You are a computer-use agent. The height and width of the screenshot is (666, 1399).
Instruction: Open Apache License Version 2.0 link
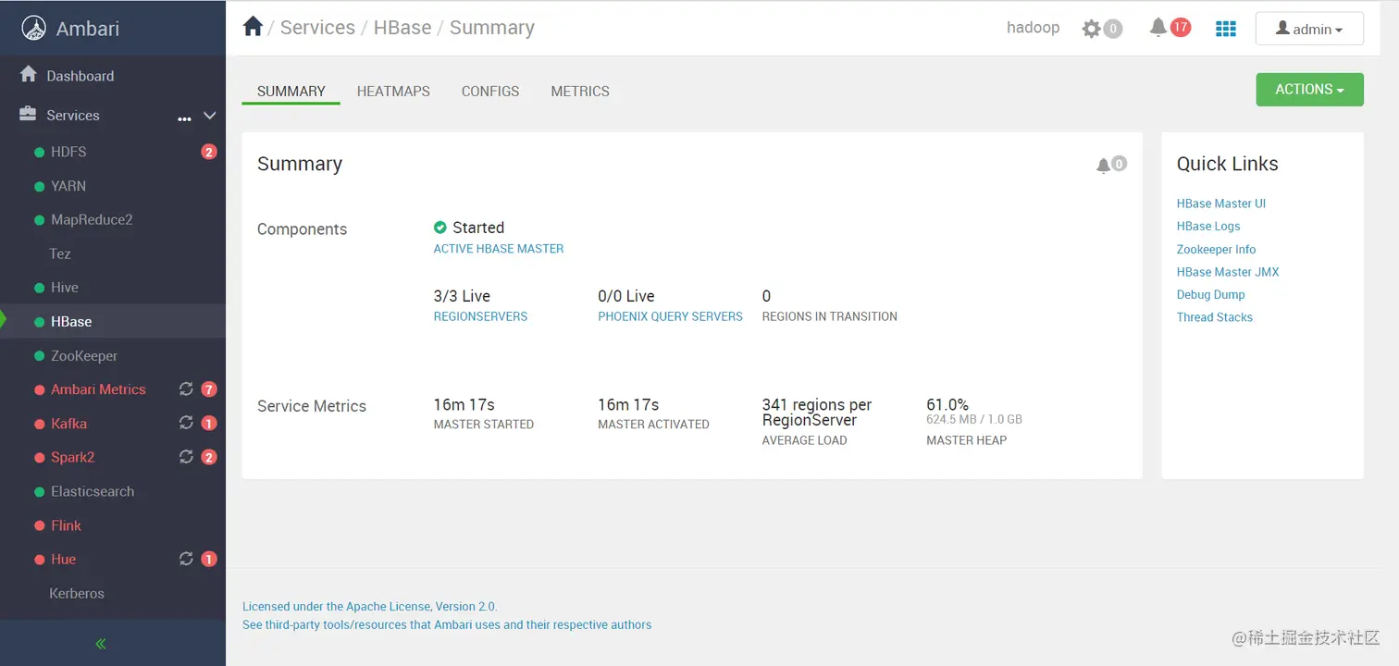pyautogui.click(x=370, y=607)
